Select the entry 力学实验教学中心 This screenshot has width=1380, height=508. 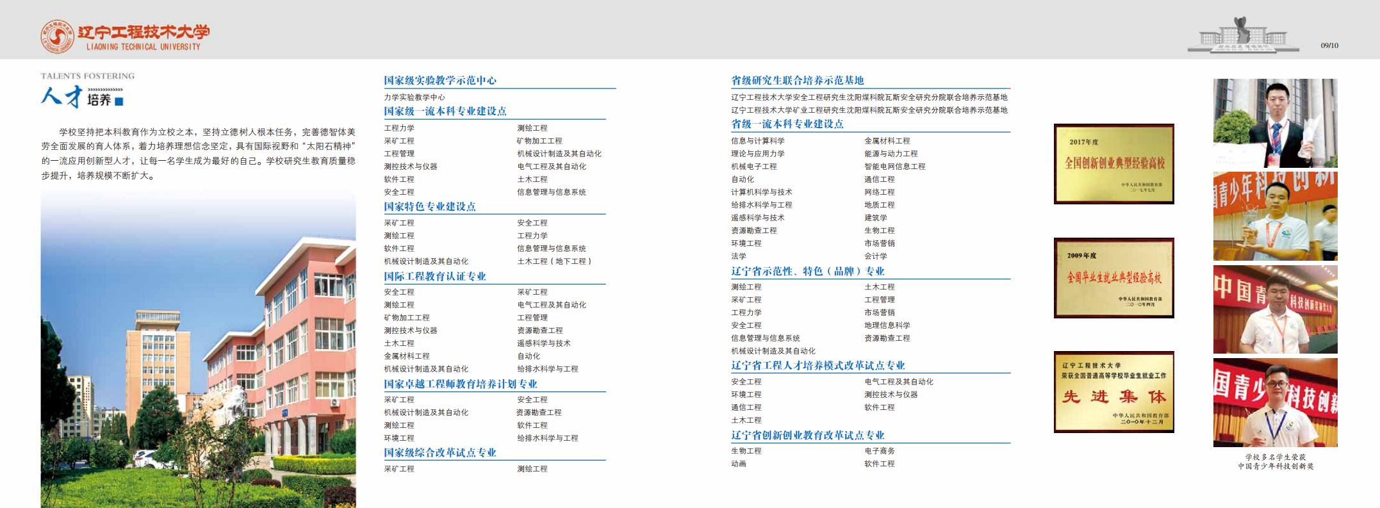click(x=415, y=97)
